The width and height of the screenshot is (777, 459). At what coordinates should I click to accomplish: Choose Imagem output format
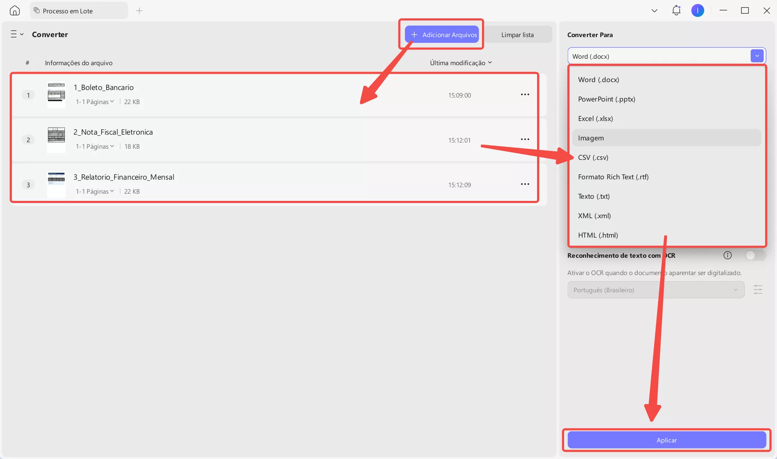(x=666, y=138)
